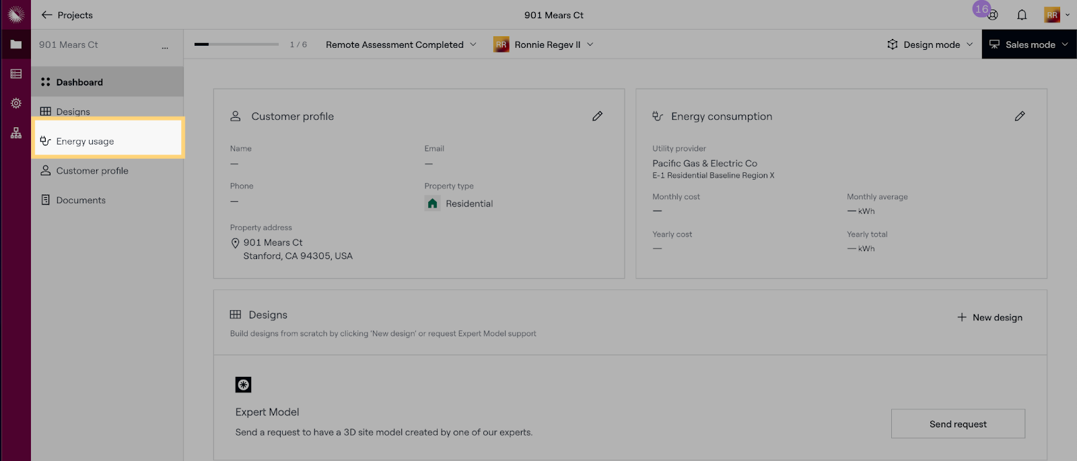The image size is (1077, 461).
Task: Open user avatar account menu
Action: (1055, 15)
